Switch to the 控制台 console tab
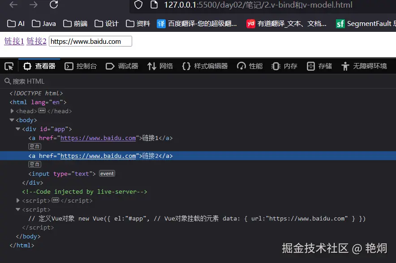Image resolution: width=396 pixels, height=263 pixels. coord(81,66)
